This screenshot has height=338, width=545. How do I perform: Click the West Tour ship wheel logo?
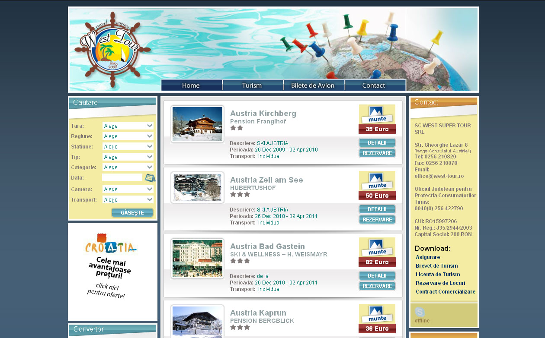(112, 50)
